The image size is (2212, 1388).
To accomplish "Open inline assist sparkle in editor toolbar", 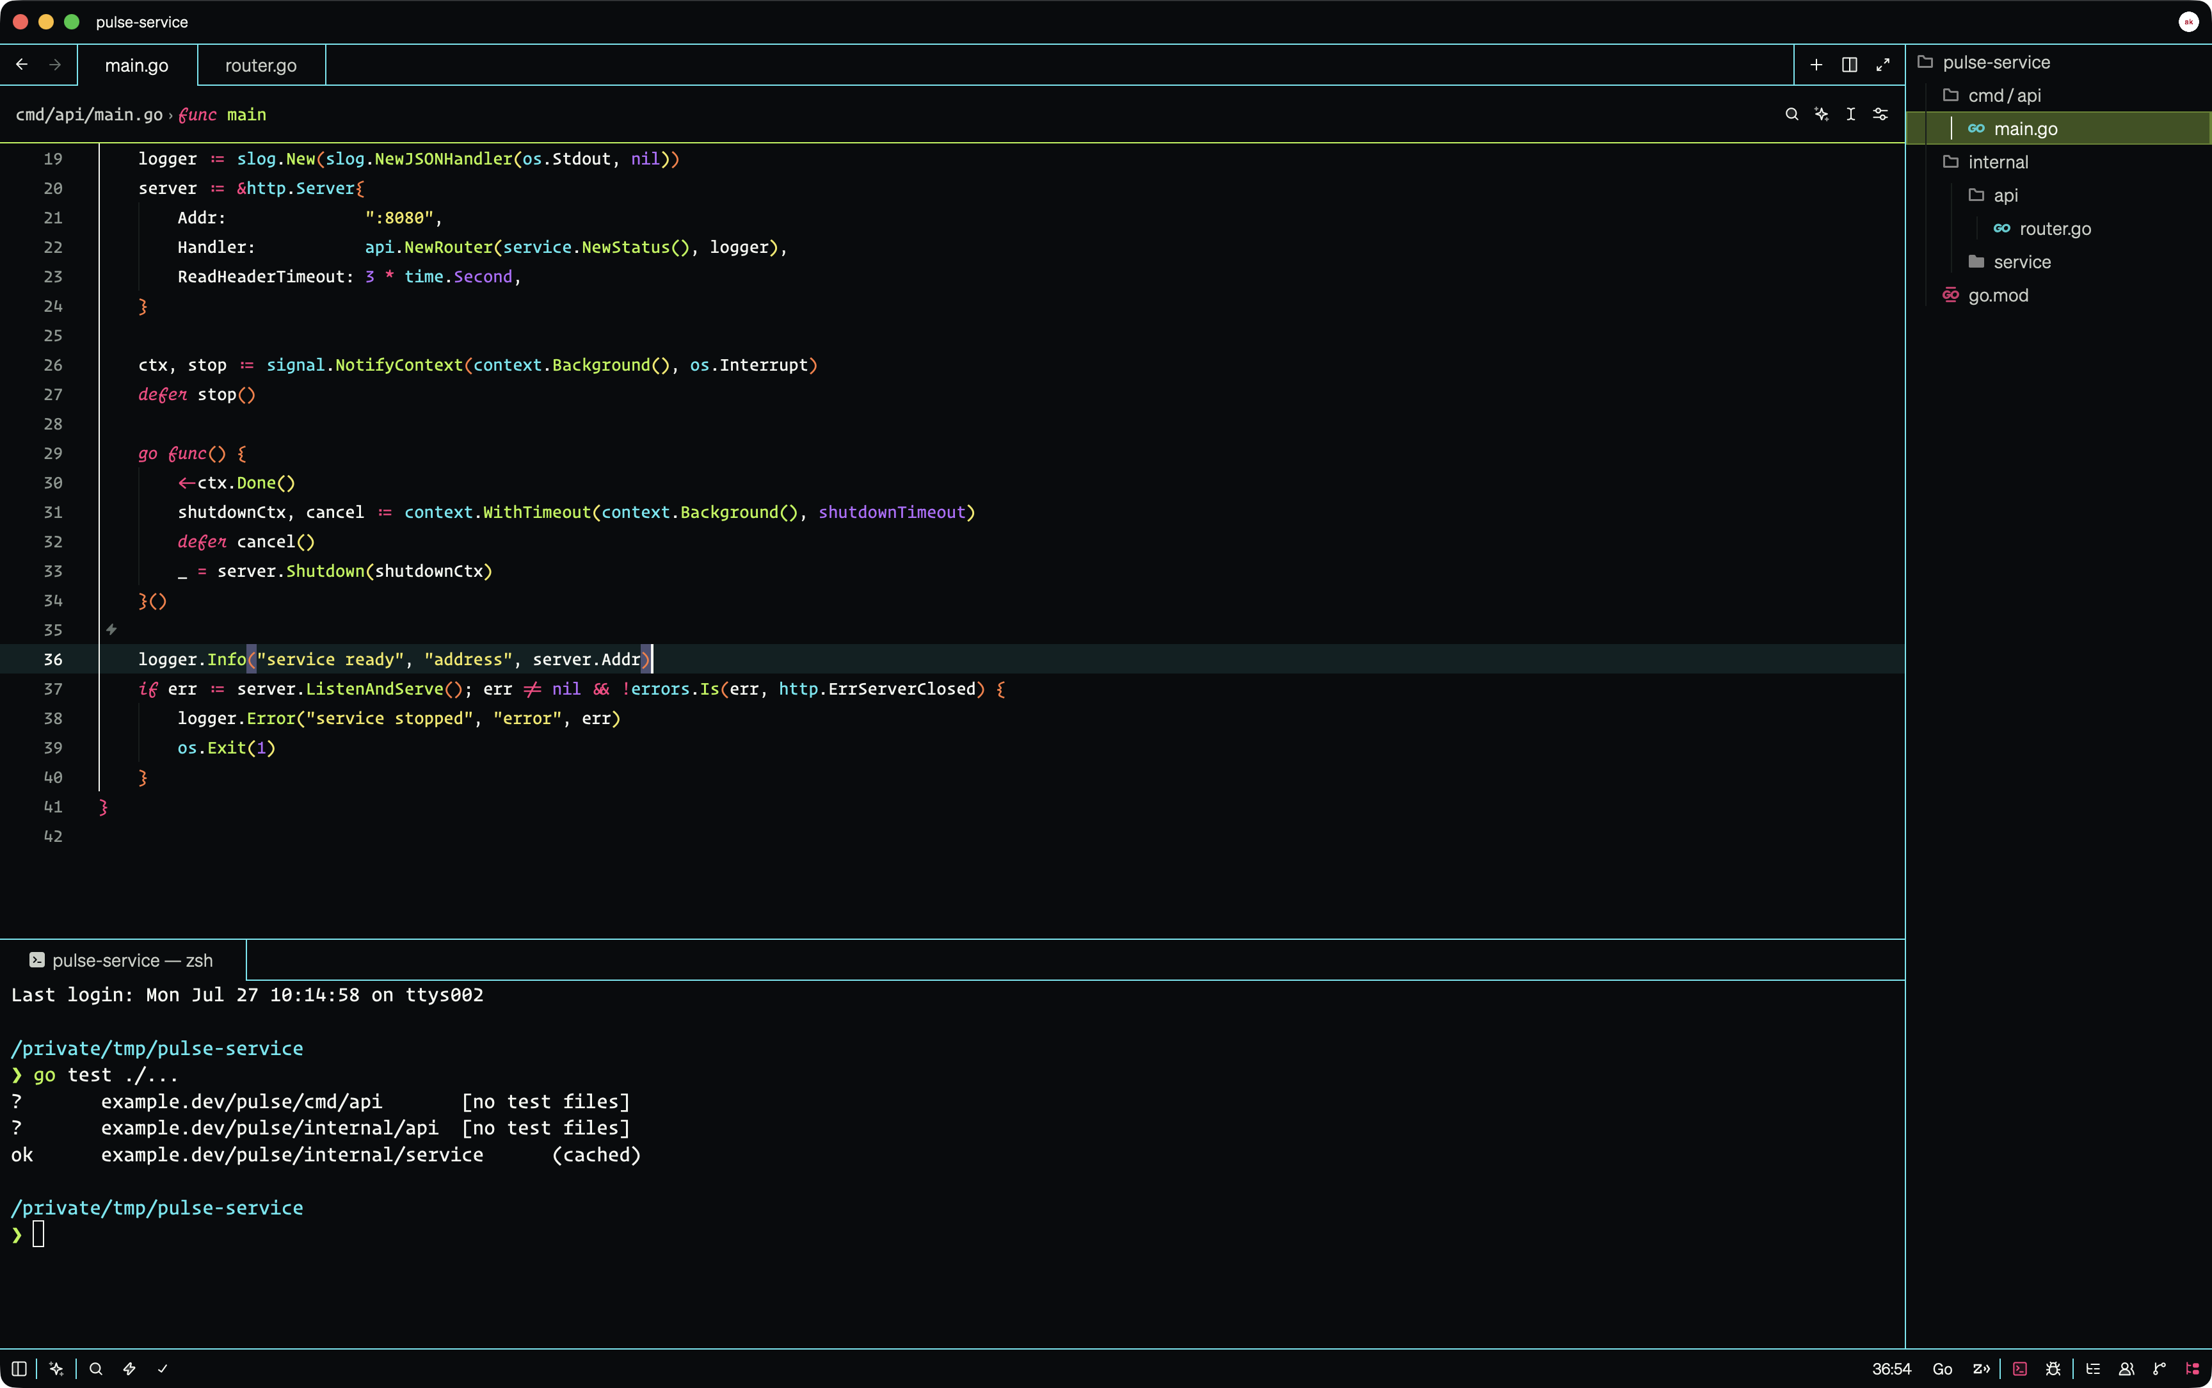I will (x=1821, y=115).
